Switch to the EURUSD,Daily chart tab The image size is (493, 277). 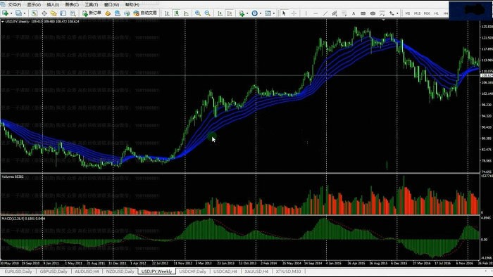click(18, 271)
